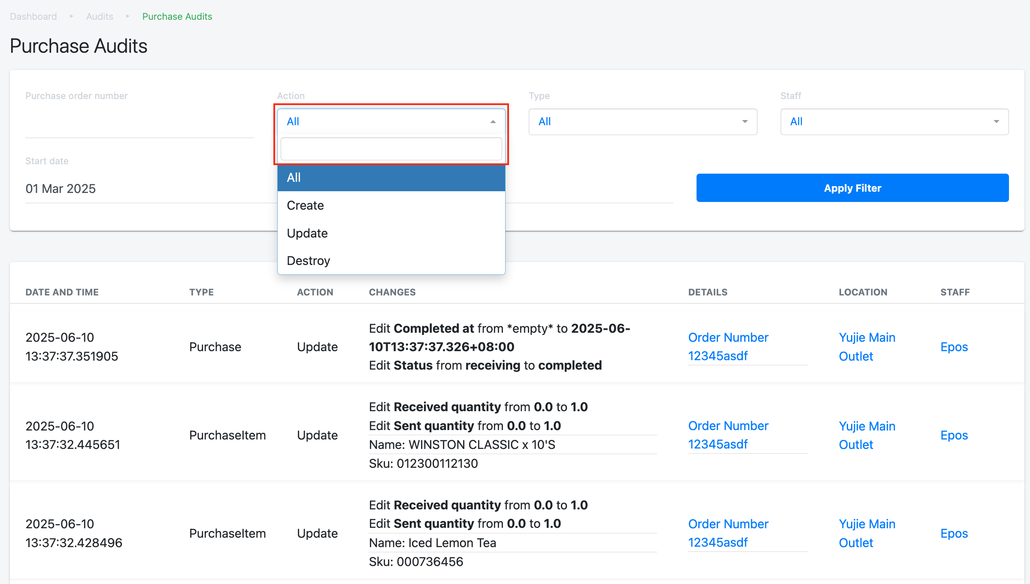Open the Type filter dropdown
Screen dimensions: 1030x584
[642, 122]
